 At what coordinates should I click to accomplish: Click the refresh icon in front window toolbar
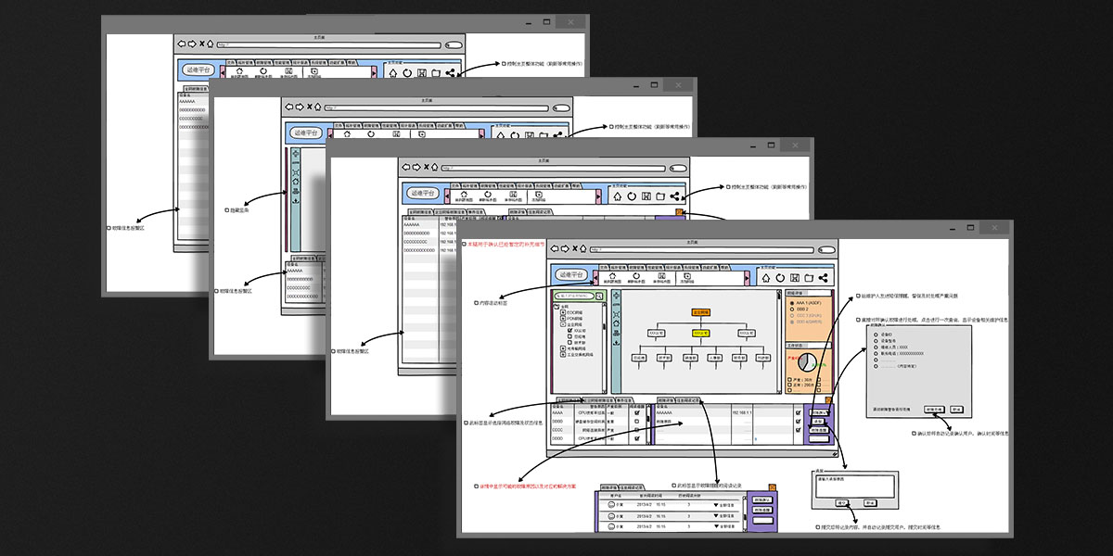coord(781,277)
